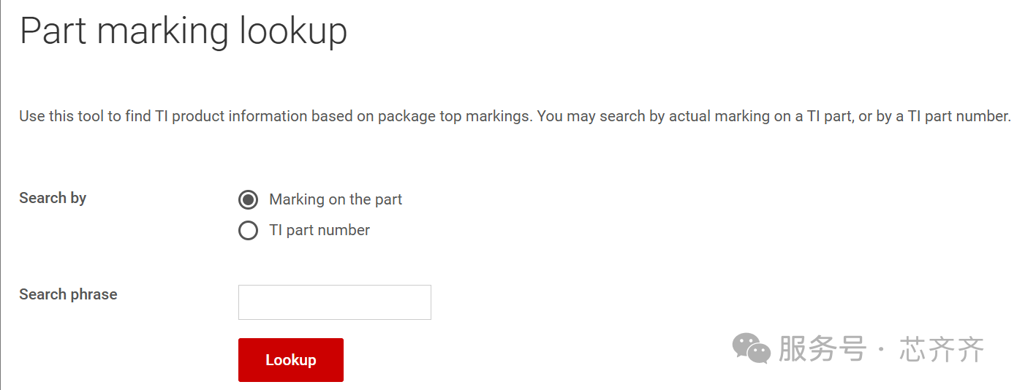This screenshot has width=1017, height=390.
Task: Click the "服务号" watermark text
Action: point(823,348)
